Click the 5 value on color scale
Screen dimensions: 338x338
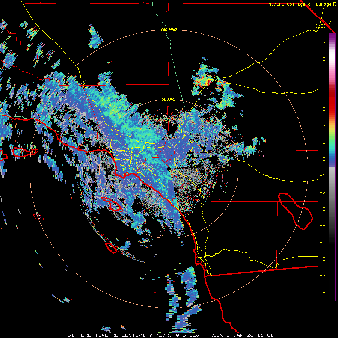click(324, 75)
